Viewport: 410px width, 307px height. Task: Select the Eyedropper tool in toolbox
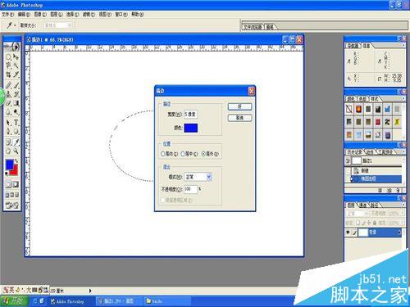[x=16, y=142]
